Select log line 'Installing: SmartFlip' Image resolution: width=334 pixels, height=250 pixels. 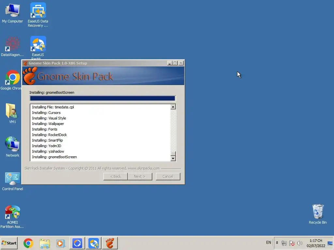47,140
